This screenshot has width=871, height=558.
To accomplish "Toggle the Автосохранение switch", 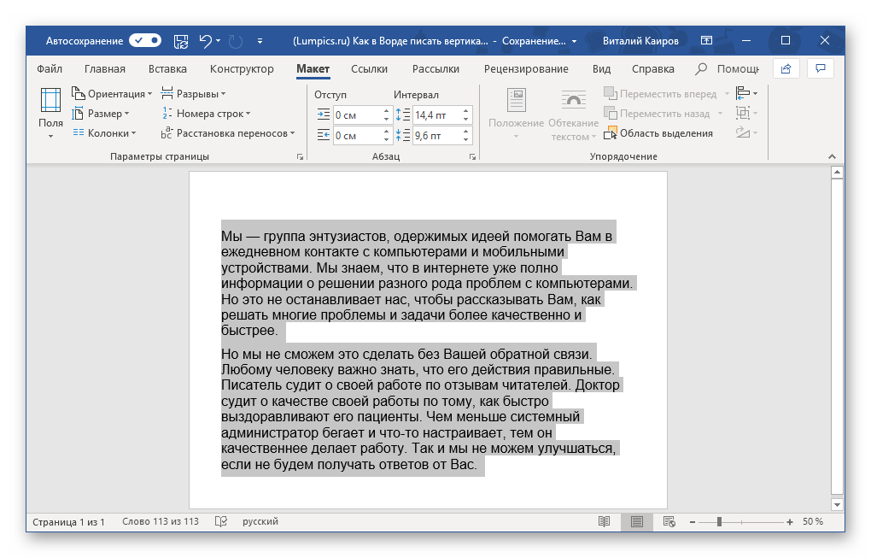I will click(x=145, y=40).
